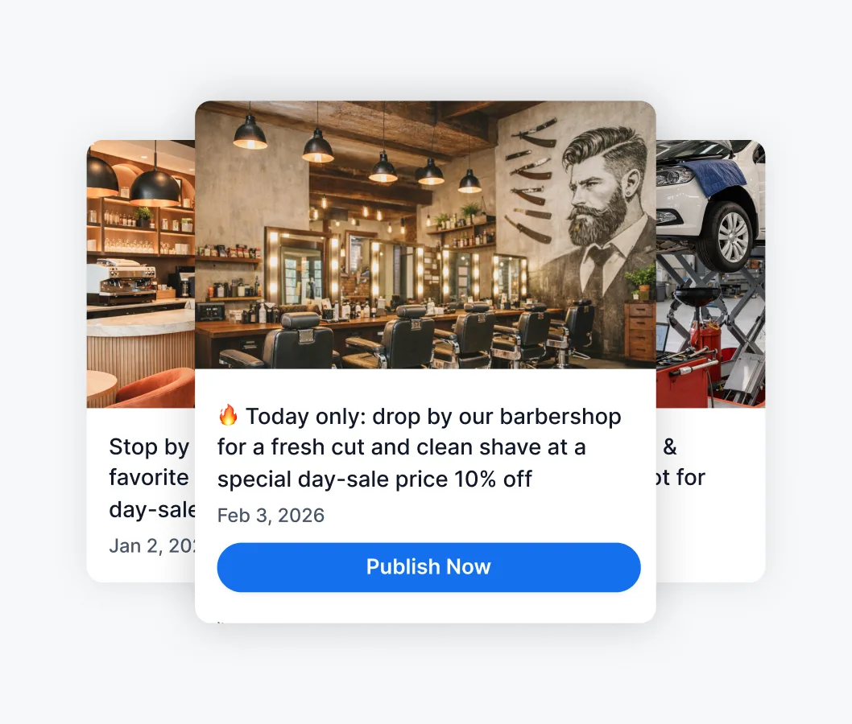Bring the right auto repair card forward
This screenshot has height=724, width=852.
pyautogui.click(x=711, y=361)
